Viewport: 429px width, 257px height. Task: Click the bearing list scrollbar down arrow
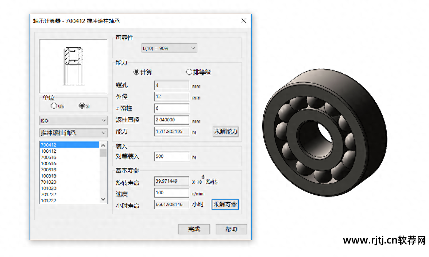point(103,199)
